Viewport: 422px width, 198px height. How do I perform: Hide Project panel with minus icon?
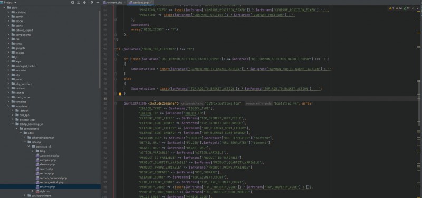[98, 2]
